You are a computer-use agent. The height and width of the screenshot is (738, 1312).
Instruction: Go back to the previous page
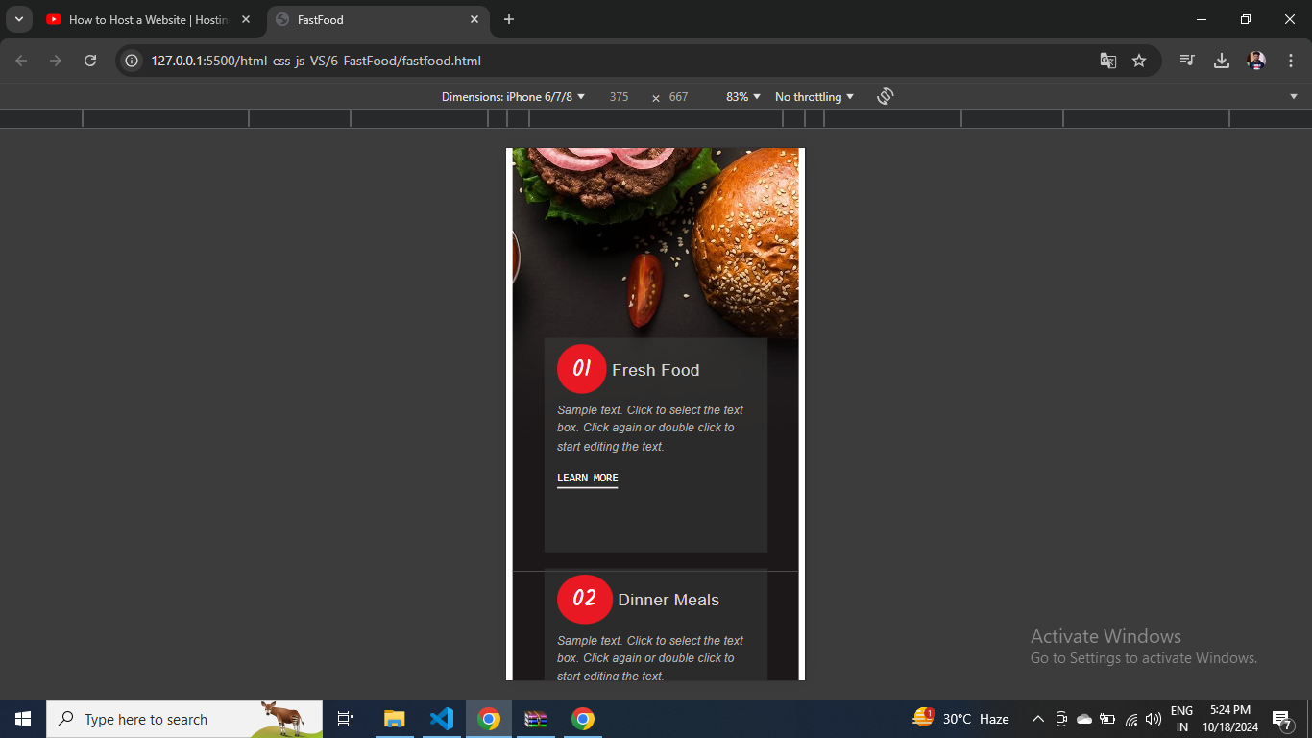[x=21, y=61]
